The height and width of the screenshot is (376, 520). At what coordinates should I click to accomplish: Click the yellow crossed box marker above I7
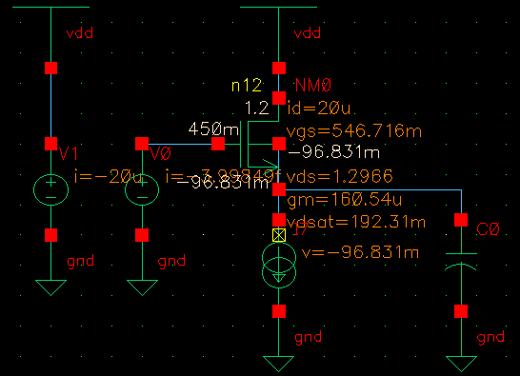[279, 235]
